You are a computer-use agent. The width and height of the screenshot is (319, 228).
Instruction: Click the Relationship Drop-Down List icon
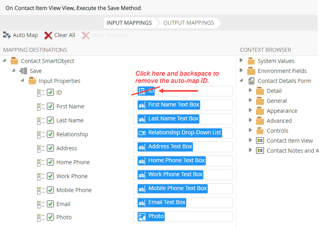(142, 133)
